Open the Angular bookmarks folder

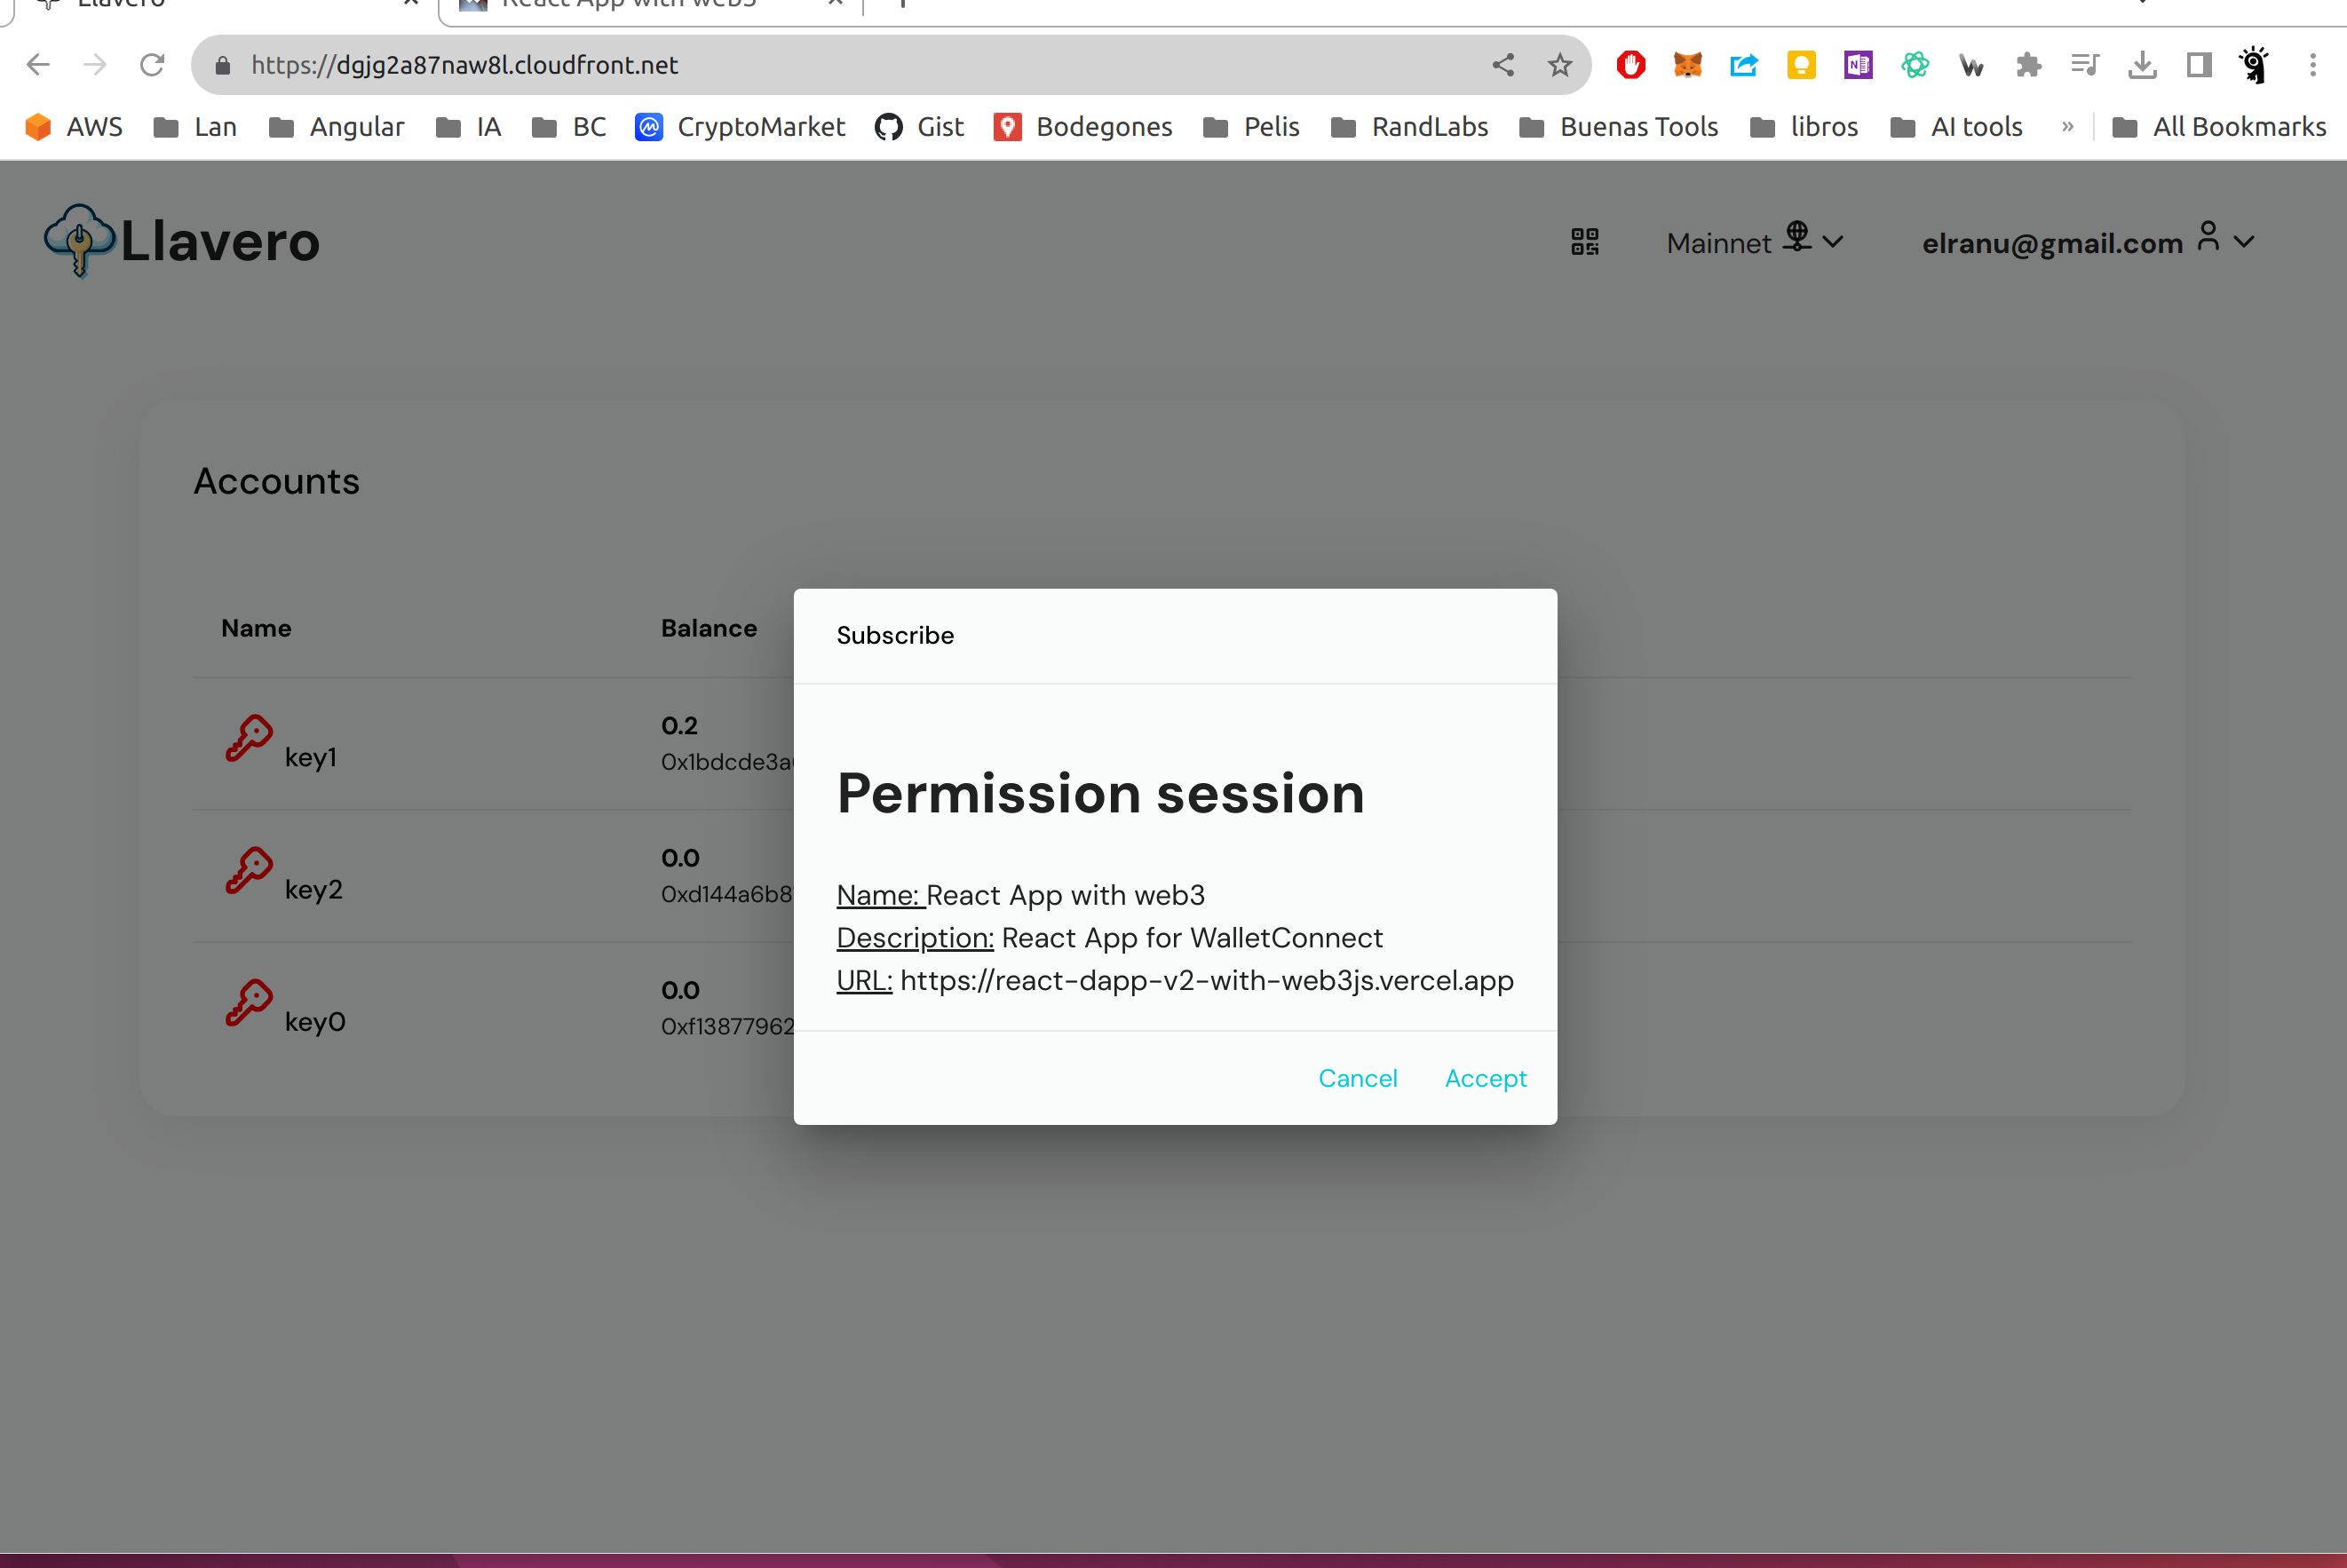(337, 127)
